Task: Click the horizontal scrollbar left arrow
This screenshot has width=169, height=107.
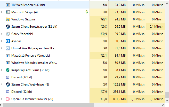Action: (1, 105)
